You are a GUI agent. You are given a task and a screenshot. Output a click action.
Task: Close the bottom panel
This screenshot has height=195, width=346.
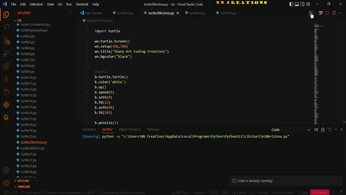(x=341, y=129)
